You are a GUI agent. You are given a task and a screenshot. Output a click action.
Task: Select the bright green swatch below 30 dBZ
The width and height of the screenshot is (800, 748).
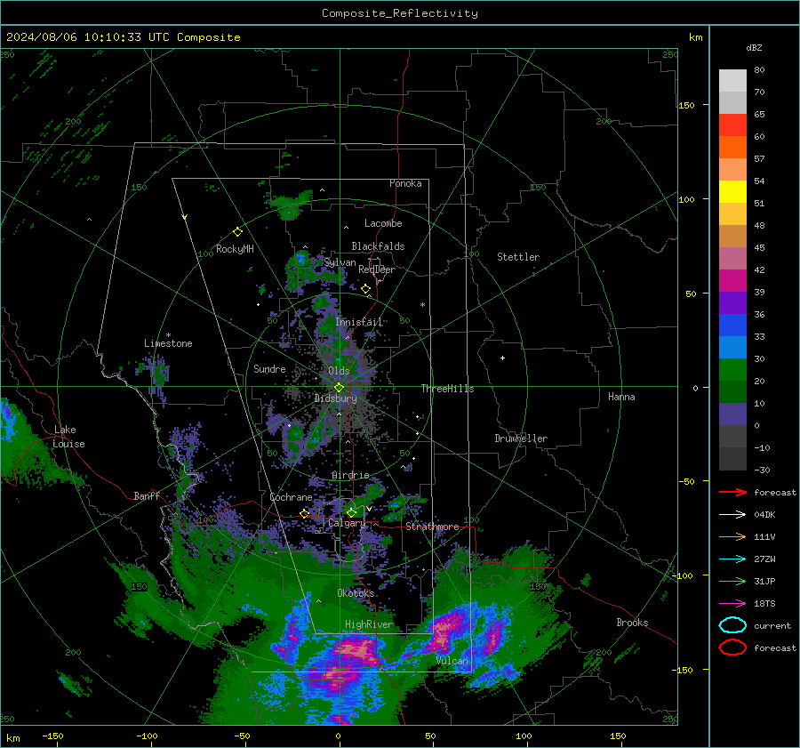coord(732,369)
